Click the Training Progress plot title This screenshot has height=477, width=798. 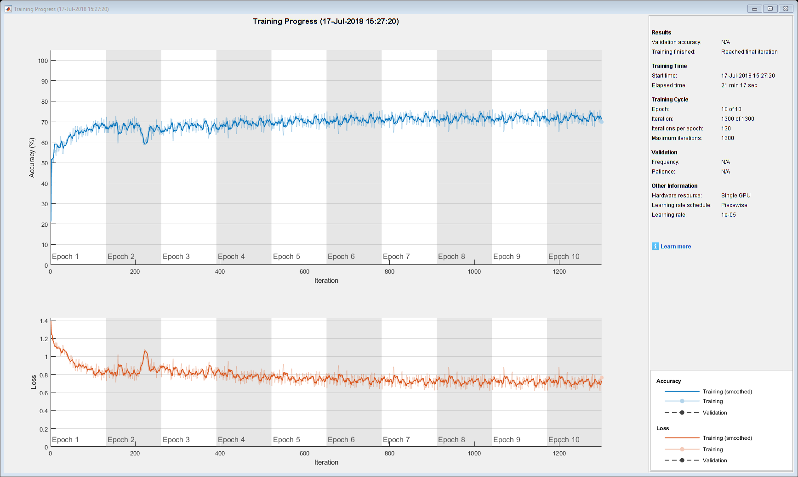[325, 21]
